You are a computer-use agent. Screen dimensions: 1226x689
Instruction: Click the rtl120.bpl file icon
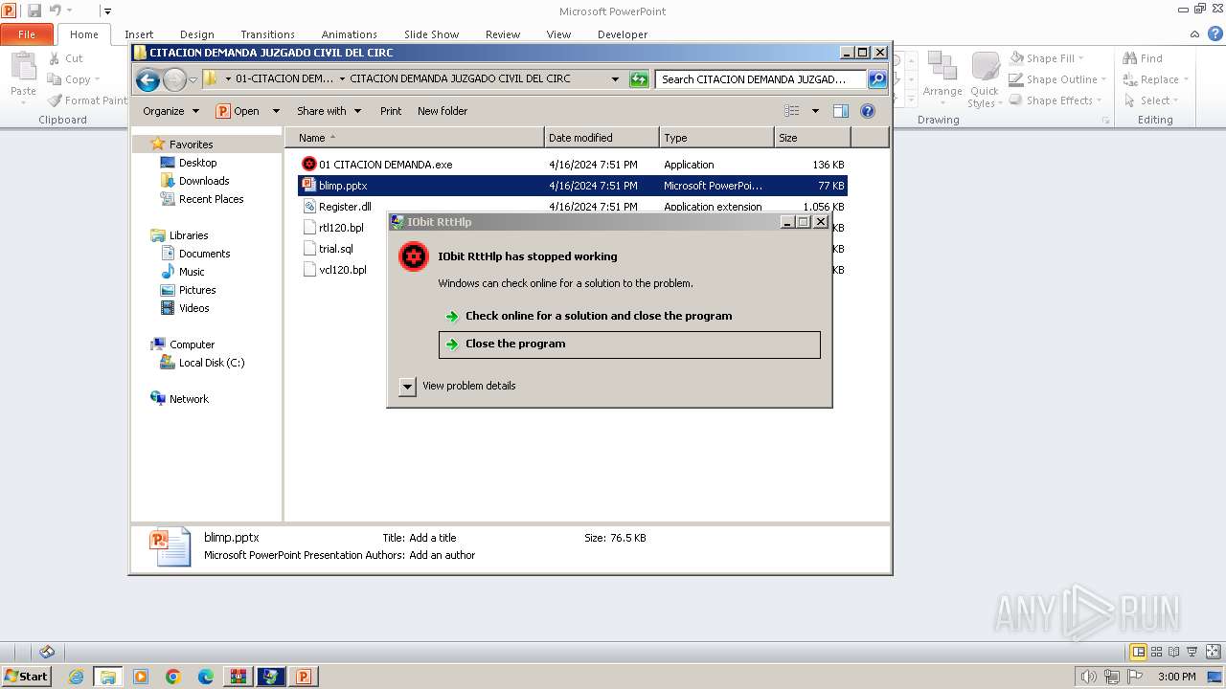point(308,228)
